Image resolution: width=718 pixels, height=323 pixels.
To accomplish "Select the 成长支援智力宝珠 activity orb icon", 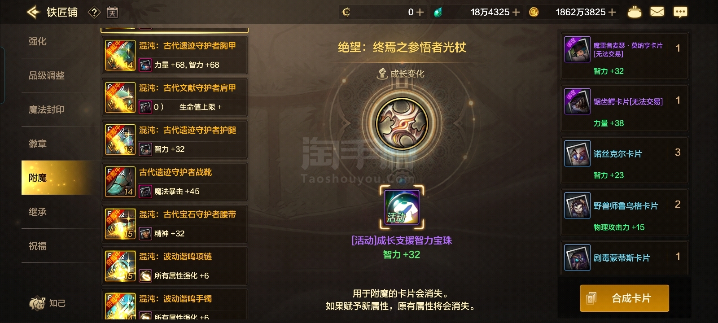I will pyautogui.click(x=402, y=207).
